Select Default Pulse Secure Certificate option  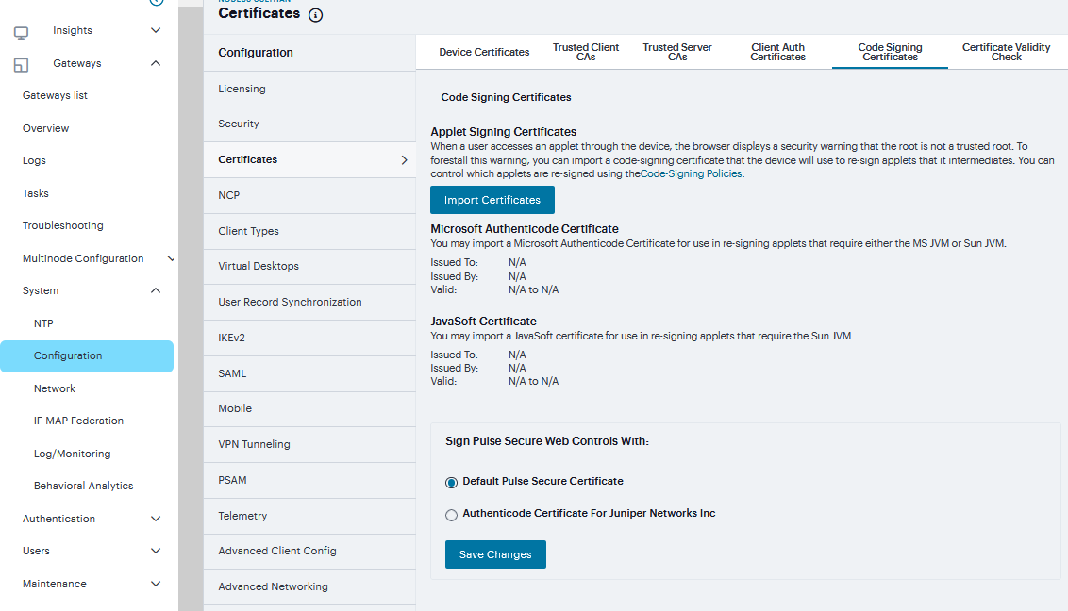coord(451,482)
